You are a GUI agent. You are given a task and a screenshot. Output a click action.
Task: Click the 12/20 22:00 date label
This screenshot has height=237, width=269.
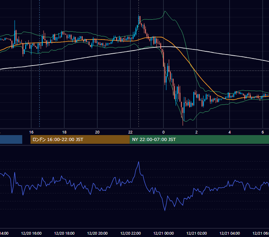pos(131,233)
